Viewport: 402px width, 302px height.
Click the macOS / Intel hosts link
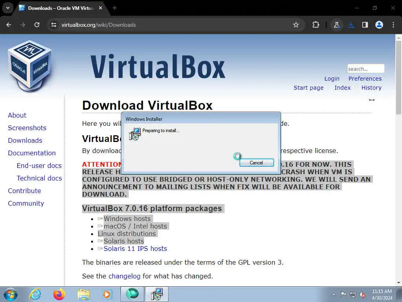(x=135, y=226)
